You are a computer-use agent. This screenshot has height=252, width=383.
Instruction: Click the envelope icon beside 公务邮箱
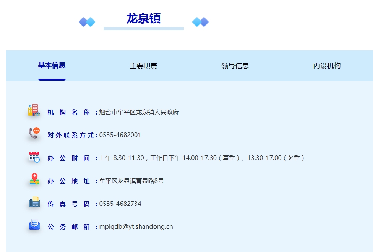coord(34,225)
